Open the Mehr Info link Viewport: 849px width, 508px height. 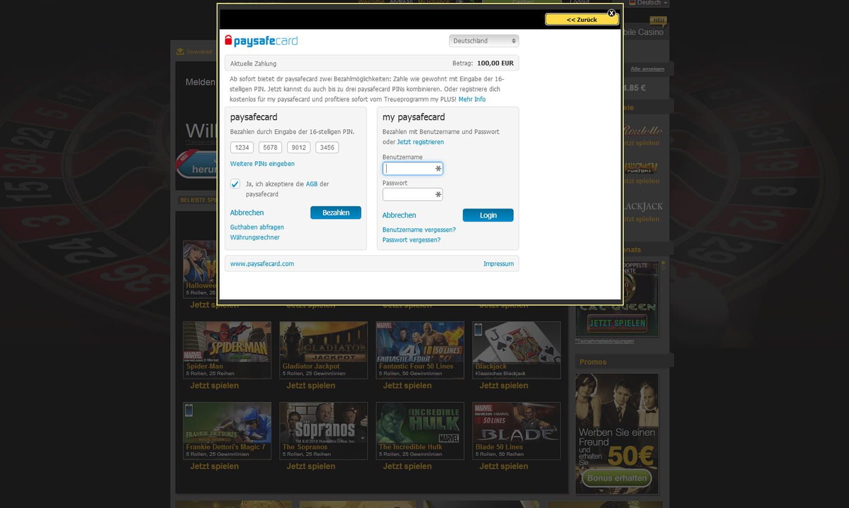click(472, 99)
